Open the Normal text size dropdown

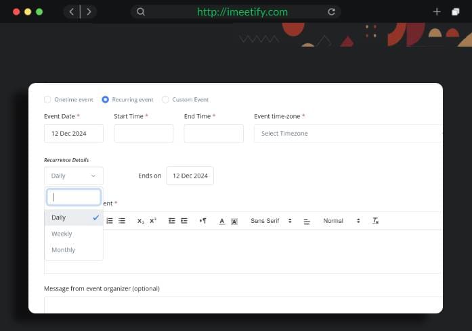[341, 221]
